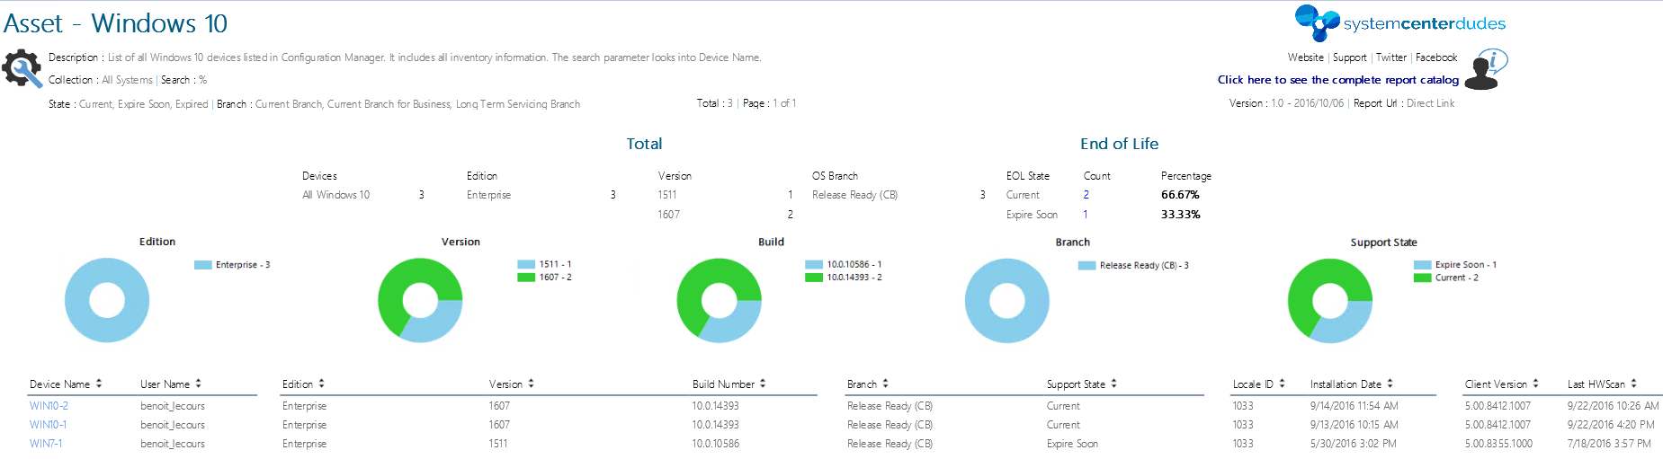Sort by Version column arrows
The image size is (1663, 459).
point(531,384)
